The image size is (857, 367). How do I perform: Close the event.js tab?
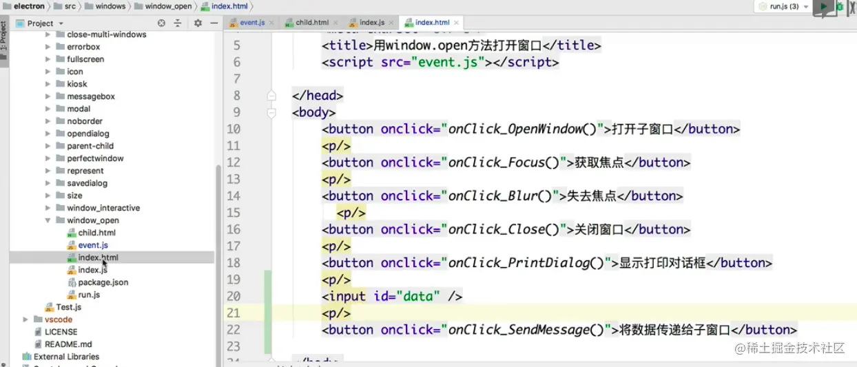click(272, 23)
